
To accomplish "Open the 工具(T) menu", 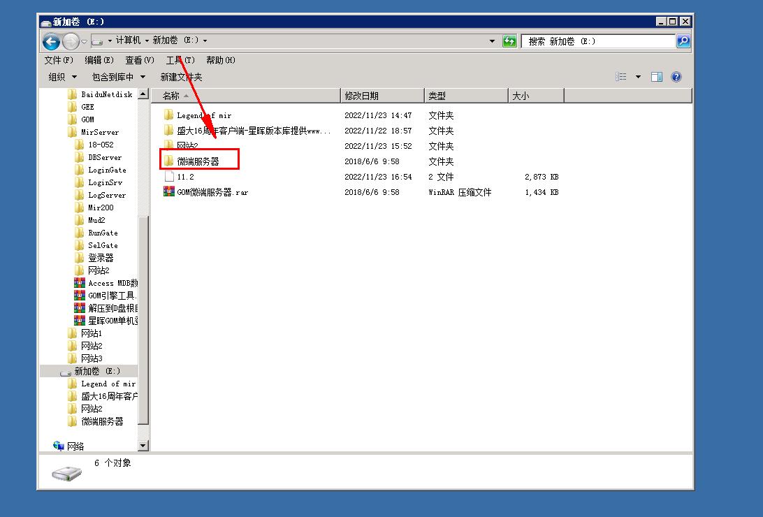I will coord(180,60).
